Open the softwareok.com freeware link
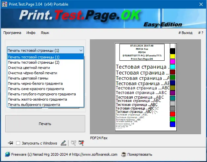Viewport: 207px width, 162px height. click(x=64, y=154)
